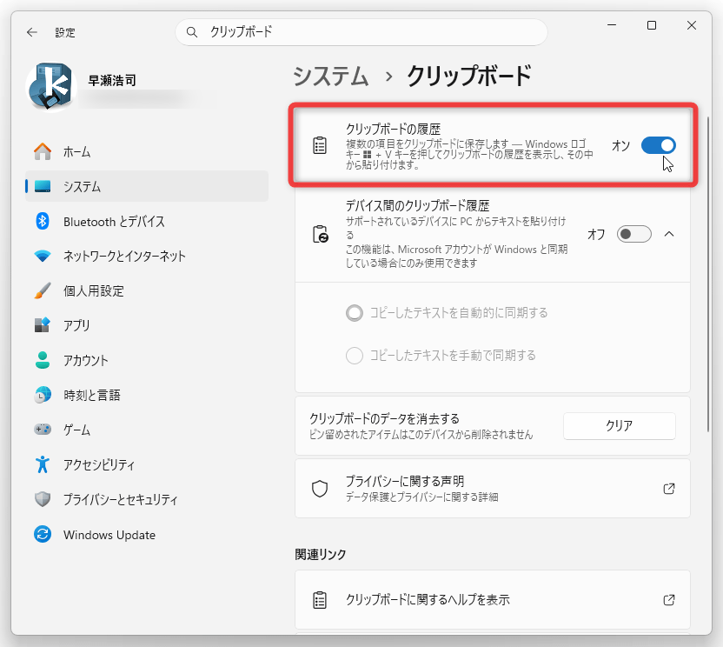Click the アカウント person icon
Screen dimensions: 723x647
click(43, 360)
